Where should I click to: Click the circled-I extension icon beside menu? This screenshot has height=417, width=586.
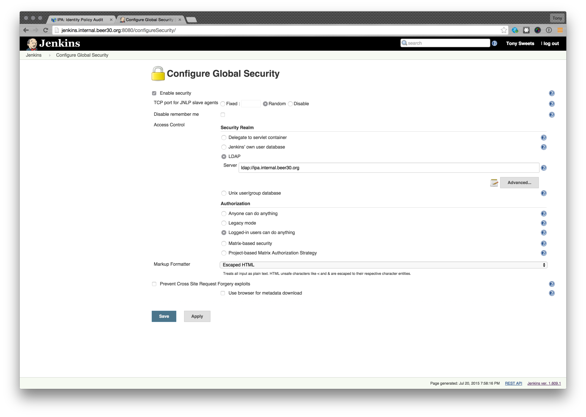pos(548,30)
